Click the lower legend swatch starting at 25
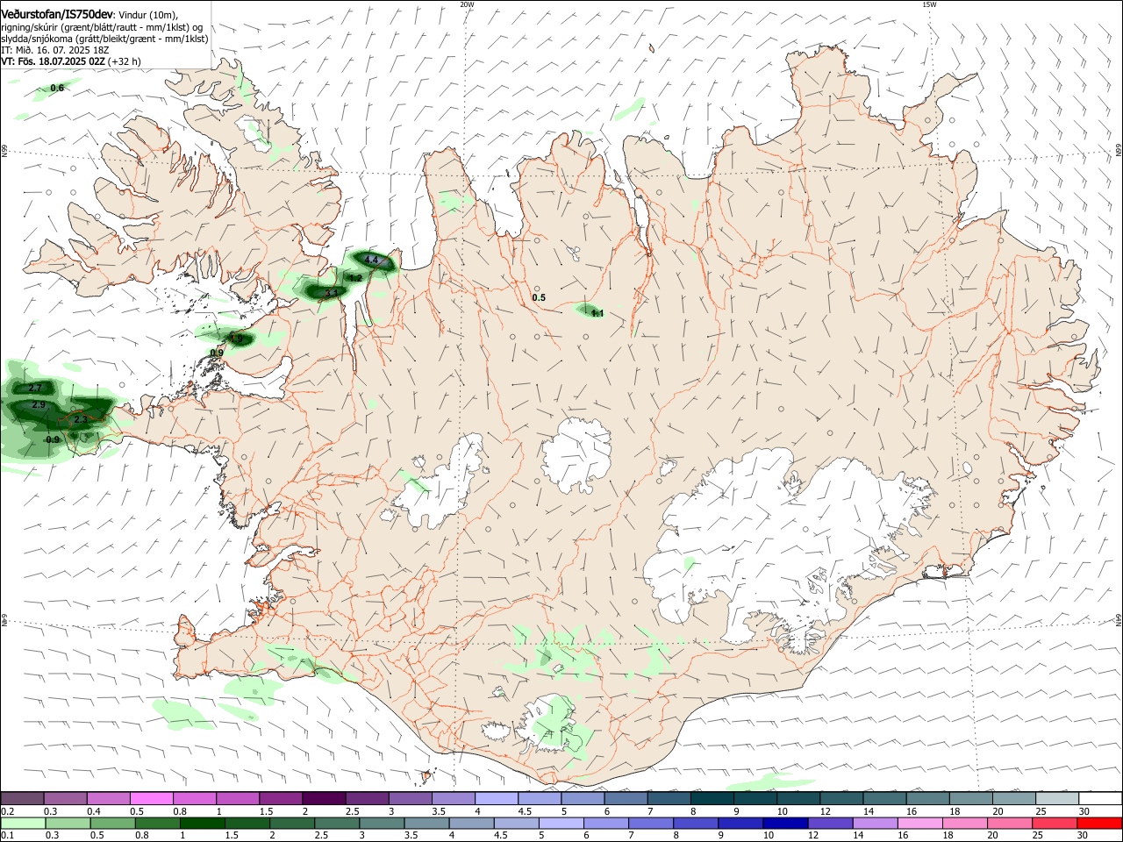This screenshot has height=842, width=1123. pyautogui.click(x=1054, y=823)
